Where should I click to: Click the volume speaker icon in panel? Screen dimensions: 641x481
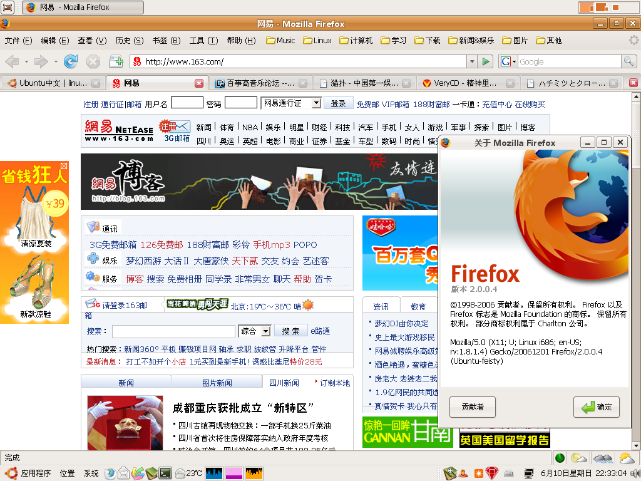point(635,473)
